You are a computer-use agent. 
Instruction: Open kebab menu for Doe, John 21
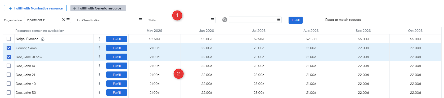[x=99, y=75]
